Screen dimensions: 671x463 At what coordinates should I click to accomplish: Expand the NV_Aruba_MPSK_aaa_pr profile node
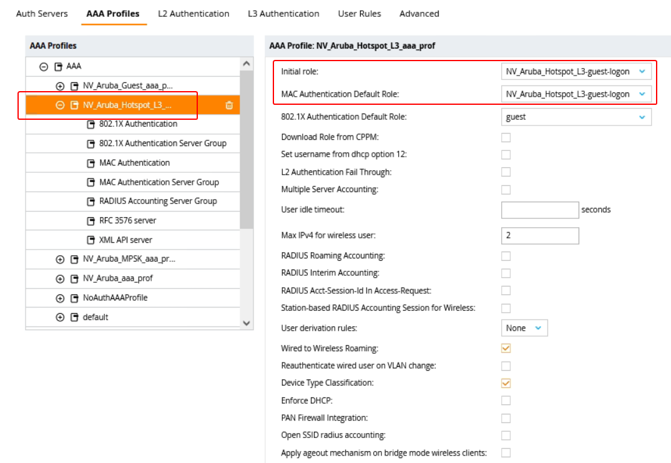[x=60, y=260]
